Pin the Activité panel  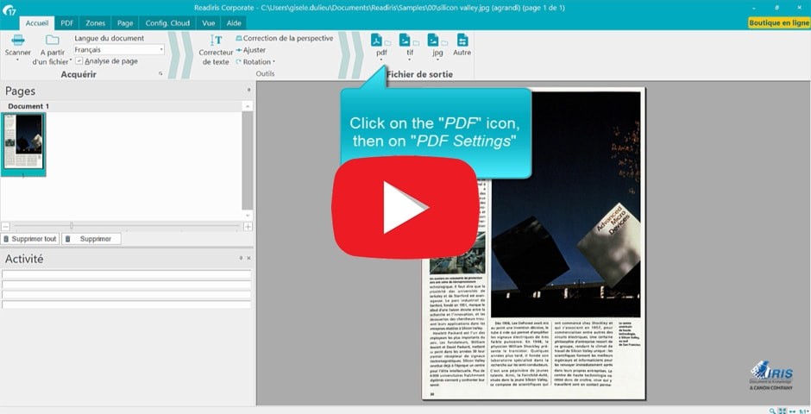pos(241,258)
